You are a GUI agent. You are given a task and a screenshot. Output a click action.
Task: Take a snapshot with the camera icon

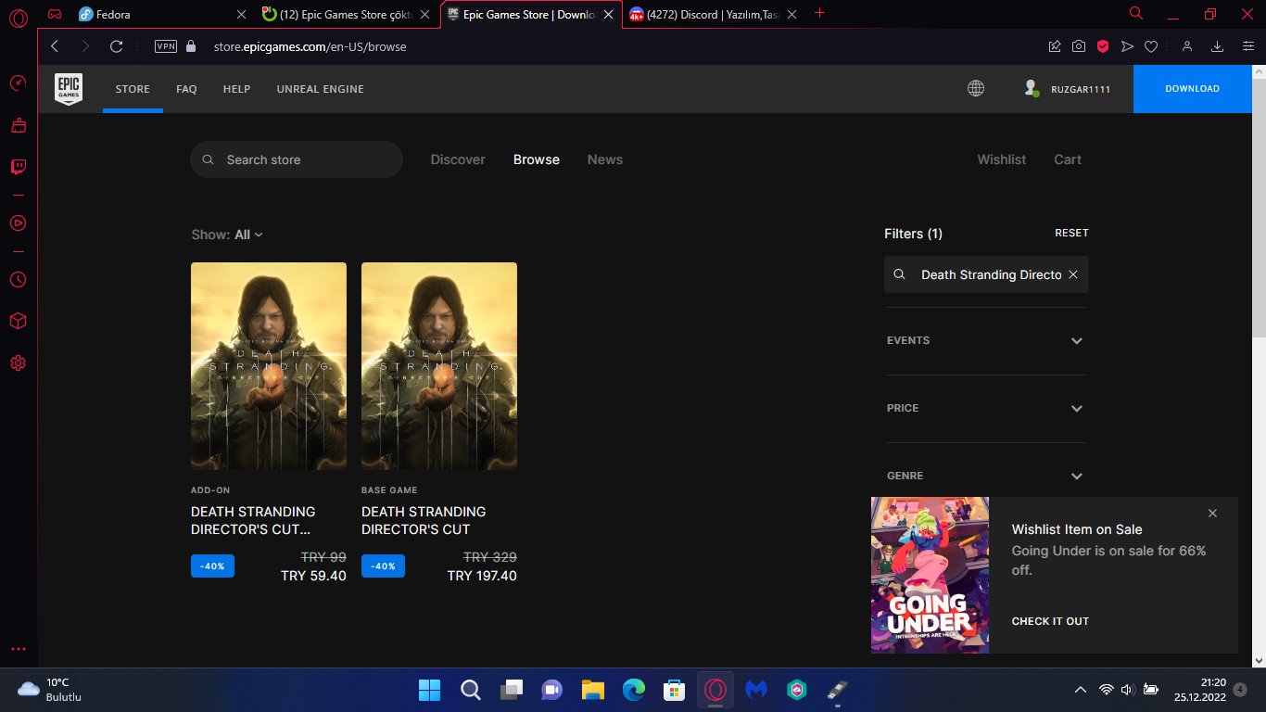[x=1079, y=46]
